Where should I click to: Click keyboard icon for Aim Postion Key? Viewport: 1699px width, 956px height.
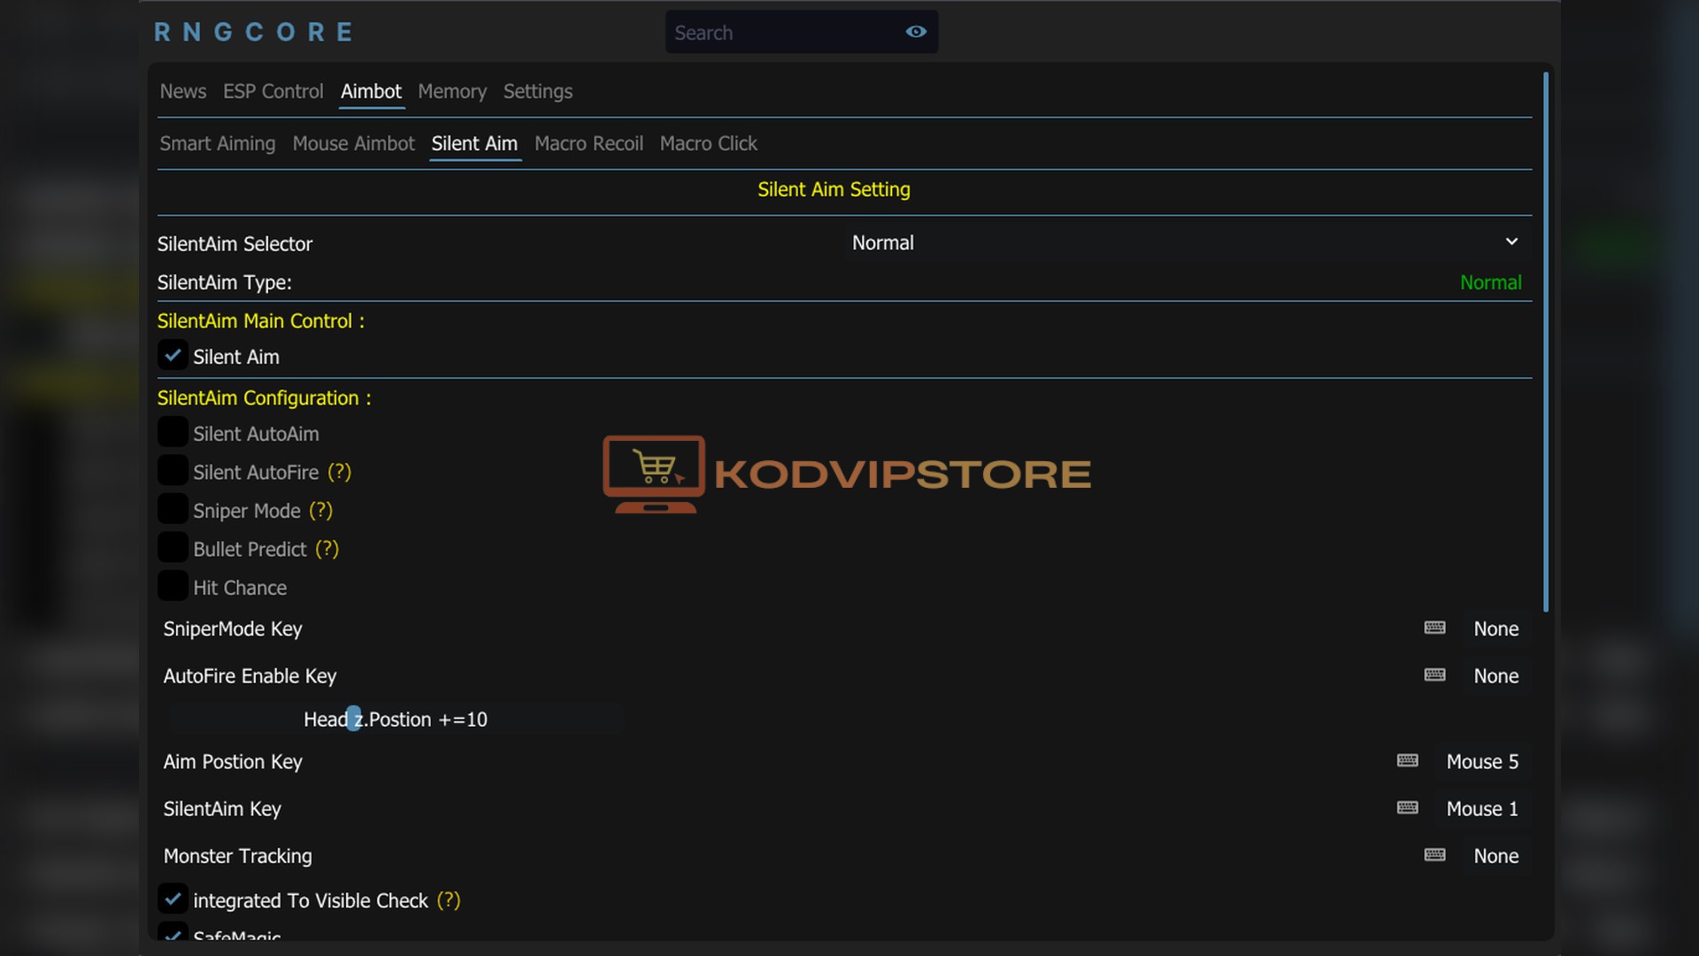pos(1407,761)
